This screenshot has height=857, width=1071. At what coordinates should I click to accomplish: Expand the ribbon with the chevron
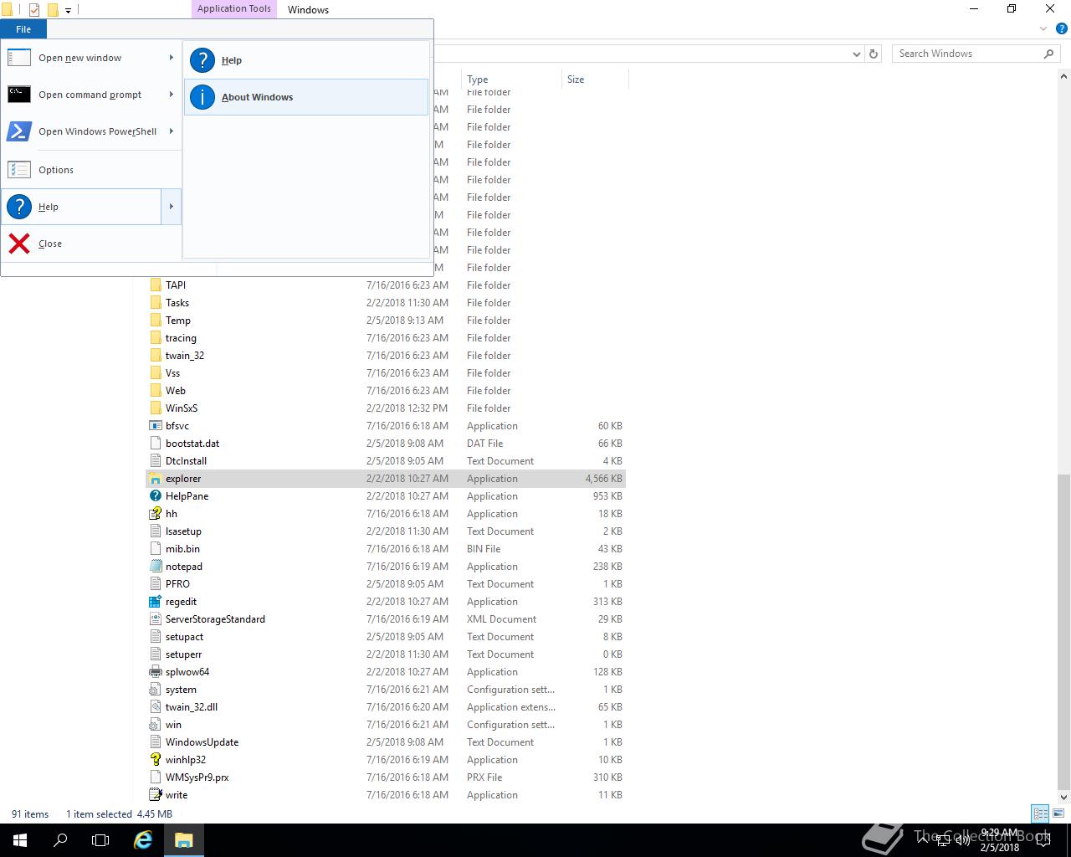point(1043,28)
